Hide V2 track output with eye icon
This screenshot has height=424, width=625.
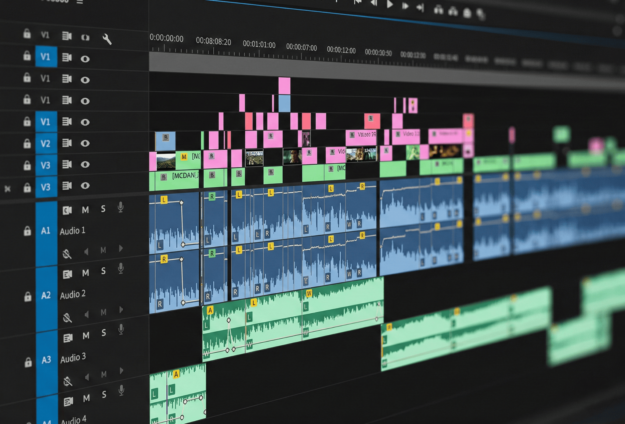click(85, 143)
